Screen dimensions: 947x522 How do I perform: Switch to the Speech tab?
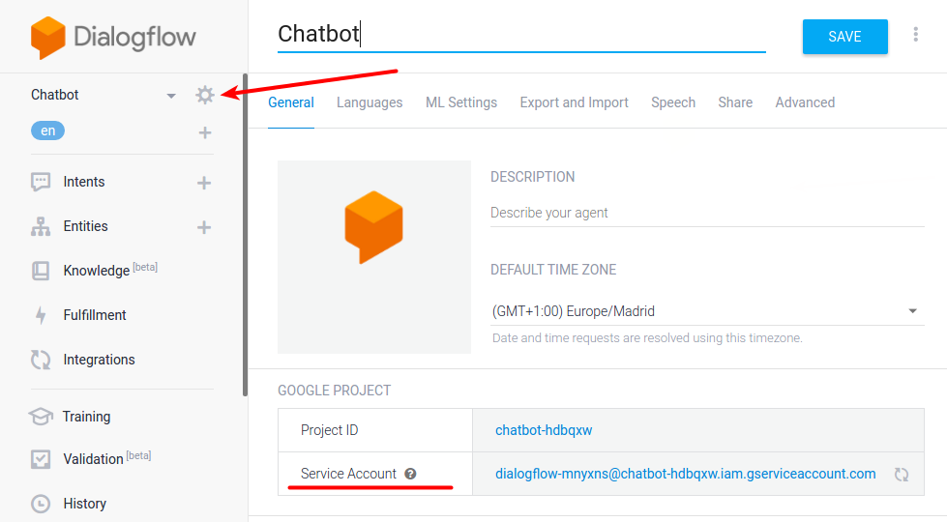click(x=673, y=102)
